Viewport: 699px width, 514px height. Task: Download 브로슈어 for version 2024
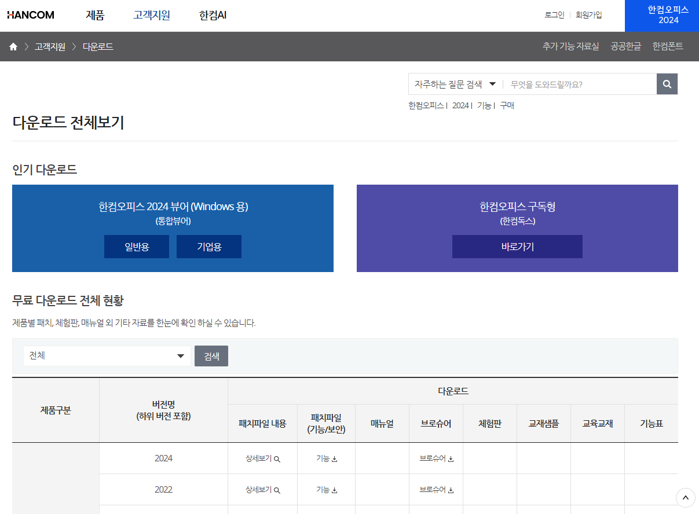(x=437, y=458)
